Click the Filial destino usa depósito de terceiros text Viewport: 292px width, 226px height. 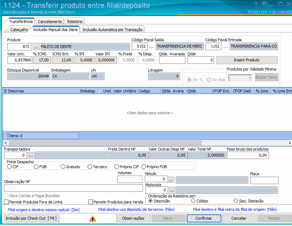[x=136, y=210]
